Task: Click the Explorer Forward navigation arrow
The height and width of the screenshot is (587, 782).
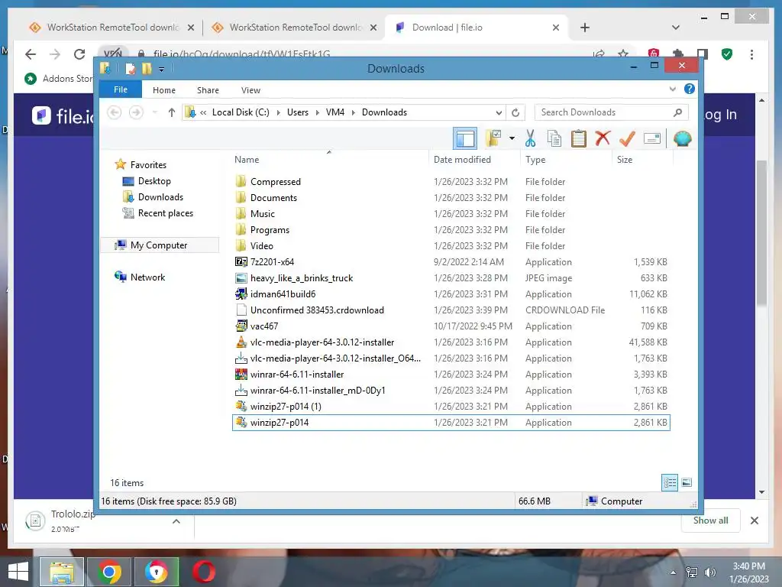Action: tap(136, 112)
